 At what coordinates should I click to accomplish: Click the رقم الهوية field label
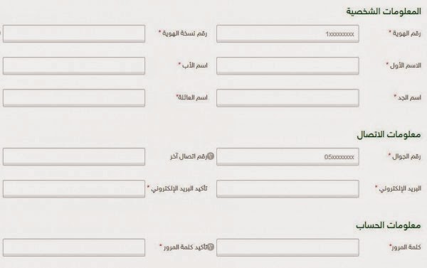406,33
